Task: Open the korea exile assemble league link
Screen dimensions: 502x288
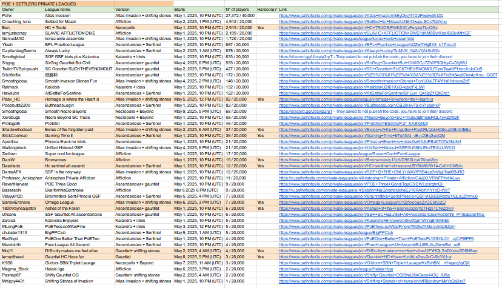Action: pyautogui.click(x=347, y=38)
